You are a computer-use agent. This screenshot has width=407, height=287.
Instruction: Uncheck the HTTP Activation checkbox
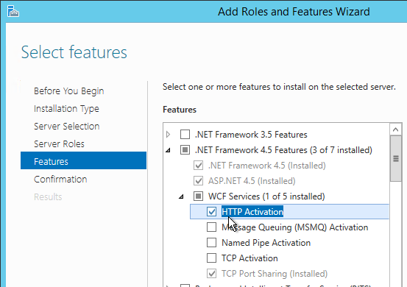click(211, 212)
